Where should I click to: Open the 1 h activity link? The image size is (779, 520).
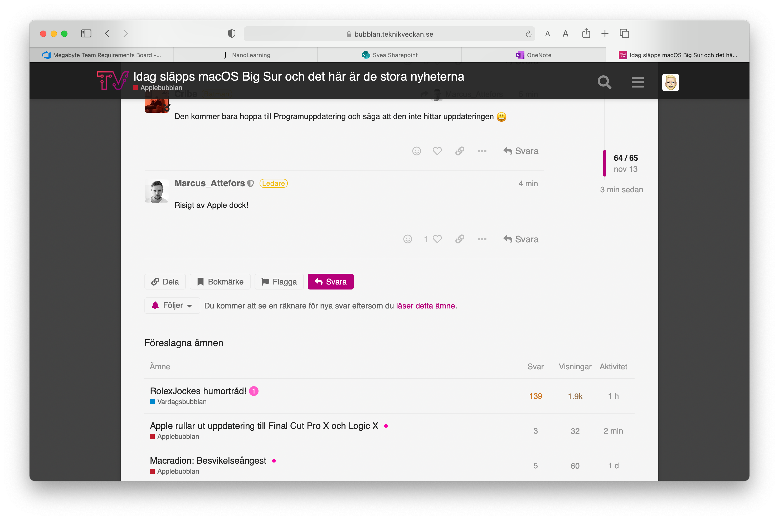pos(613,396)
